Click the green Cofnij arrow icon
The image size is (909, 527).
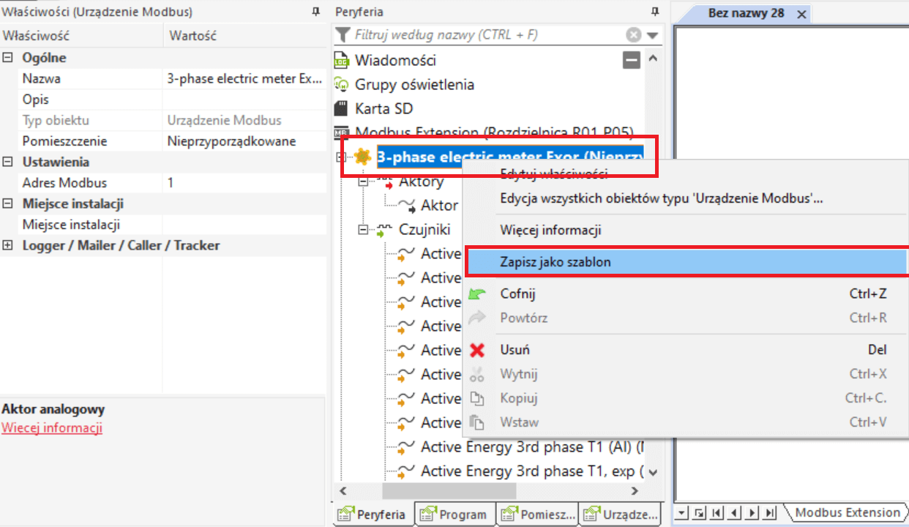[477, 294]
